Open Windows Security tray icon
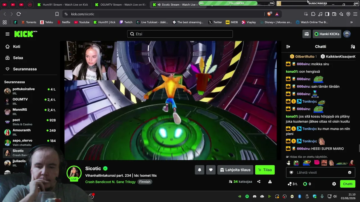The image size is (360, 202). 315,196
